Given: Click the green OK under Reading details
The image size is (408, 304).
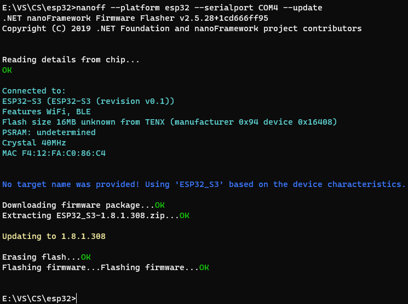Looking at the screenshot, I should click(7, 70).
